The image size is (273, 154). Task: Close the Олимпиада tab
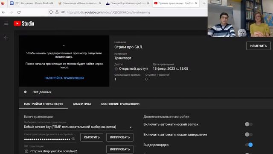(100, 3)
